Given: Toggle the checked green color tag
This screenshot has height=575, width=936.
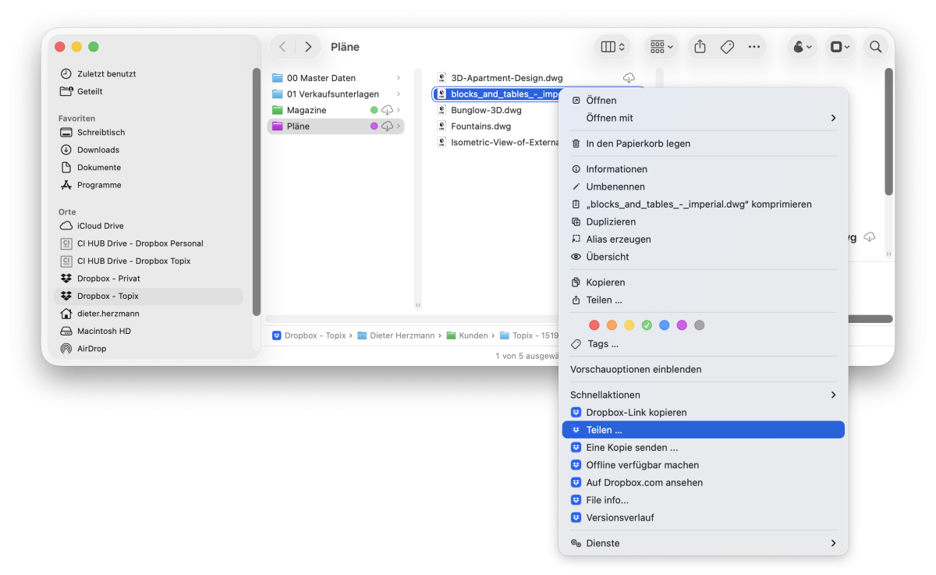Looking at the screenshot, I should (x=647, y=325).
